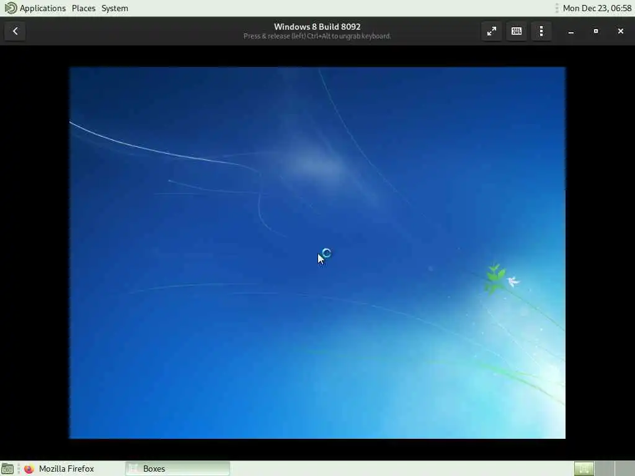Toggle fullscreen mode for the VM
Image resolution: width=635 pixels, height=476 pixels.
click(x=492, y=31)
